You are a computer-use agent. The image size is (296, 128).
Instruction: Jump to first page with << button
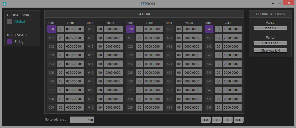206,120
